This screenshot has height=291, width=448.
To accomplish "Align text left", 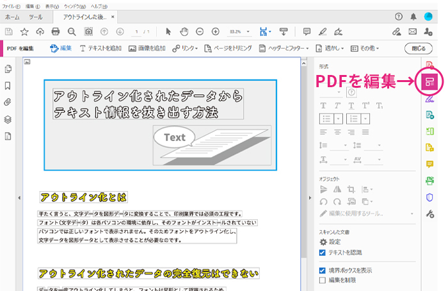I will click(x=323, y=132).
